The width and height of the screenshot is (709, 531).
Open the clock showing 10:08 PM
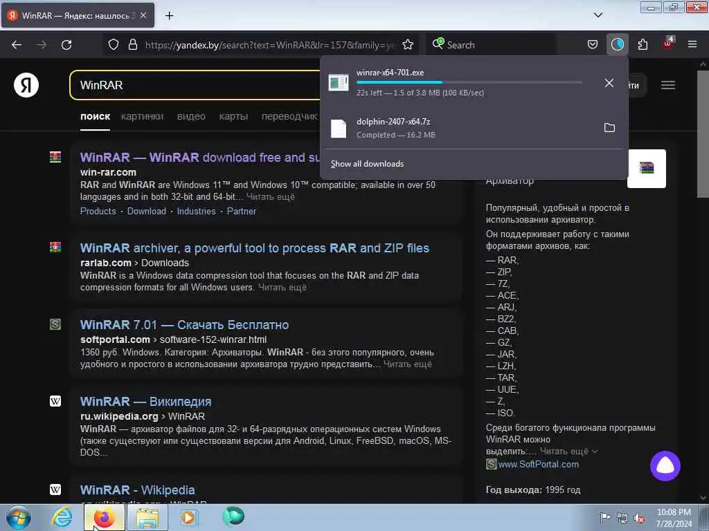674,518
